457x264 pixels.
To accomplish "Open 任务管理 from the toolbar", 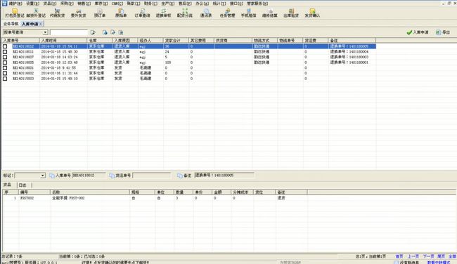I will (227, 13).
